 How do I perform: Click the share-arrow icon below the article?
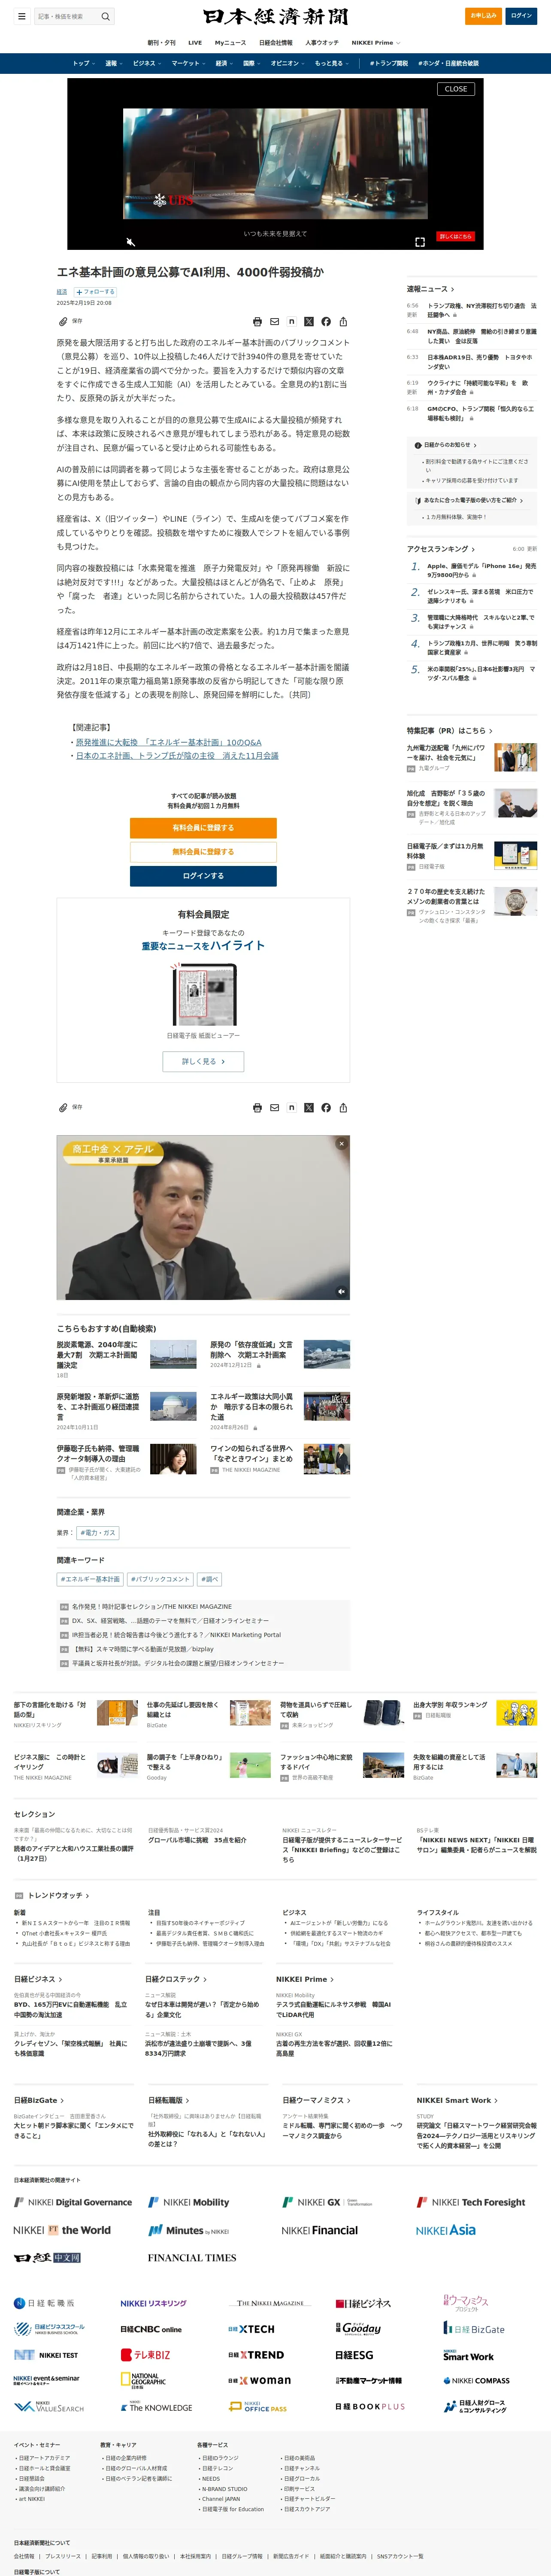(x=343, y=1108)
